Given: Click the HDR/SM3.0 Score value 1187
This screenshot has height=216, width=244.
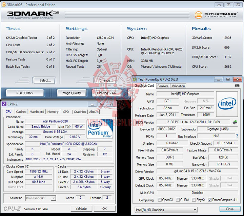Looking at the screenshot, I should [x=228, y=57].
